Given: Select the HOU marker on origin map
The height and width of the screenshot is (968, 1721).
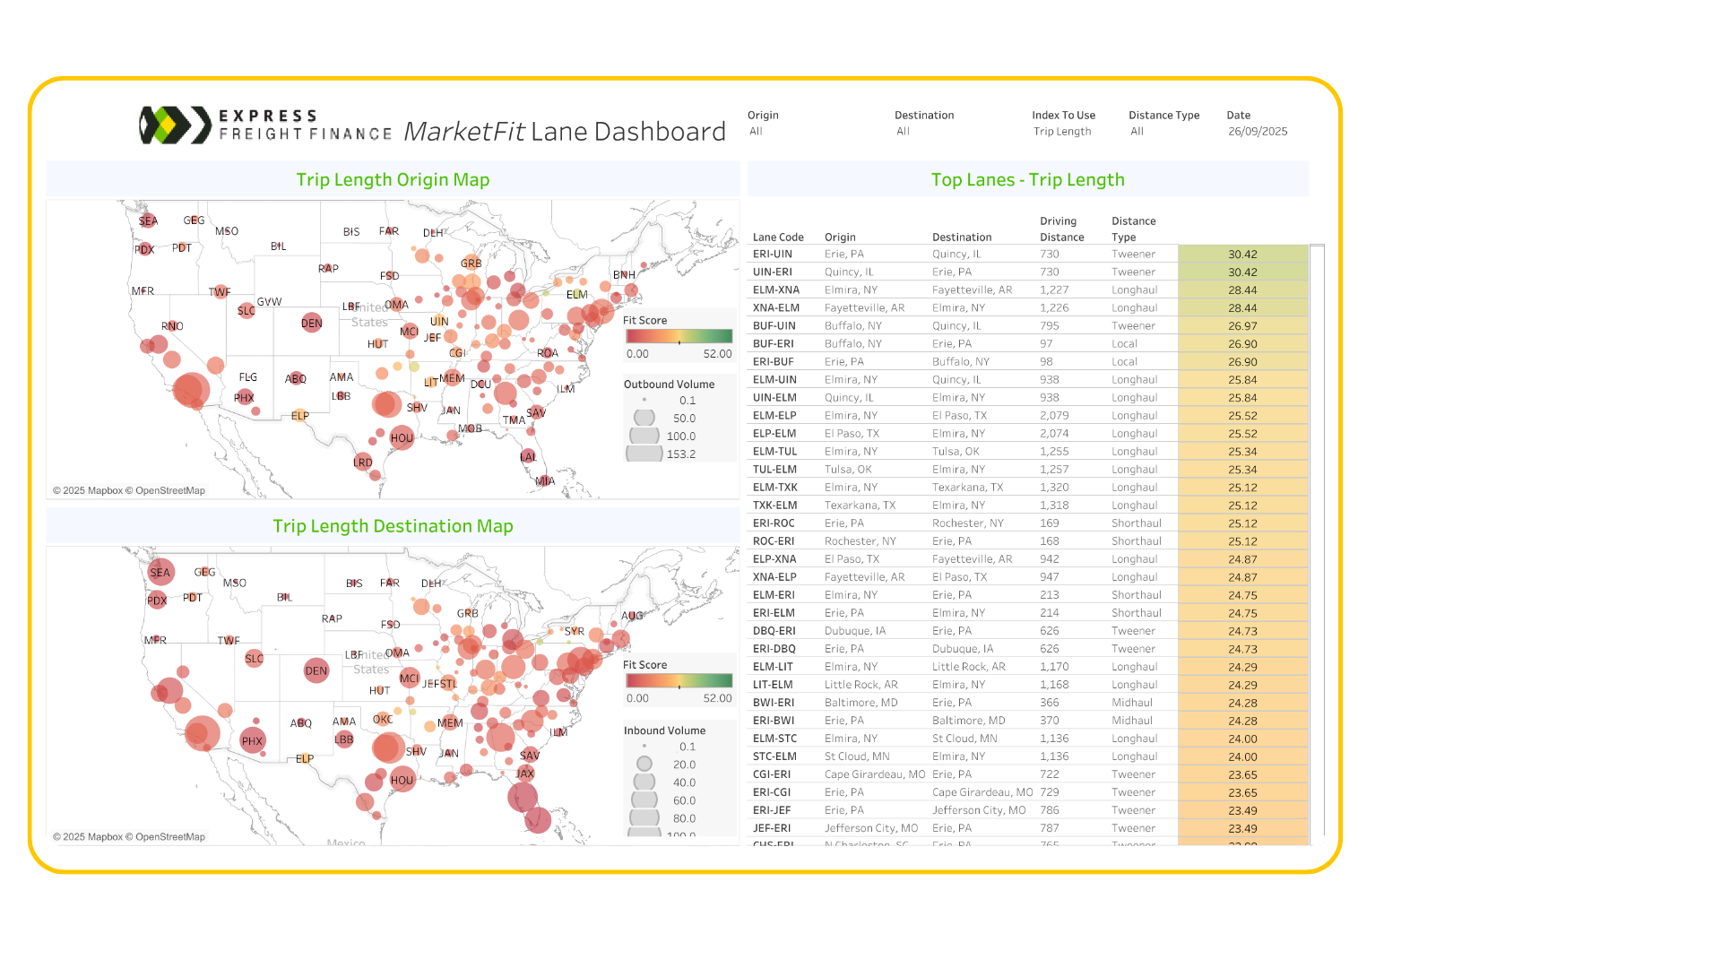Looking at the screenshot, I should pos(402,438).
